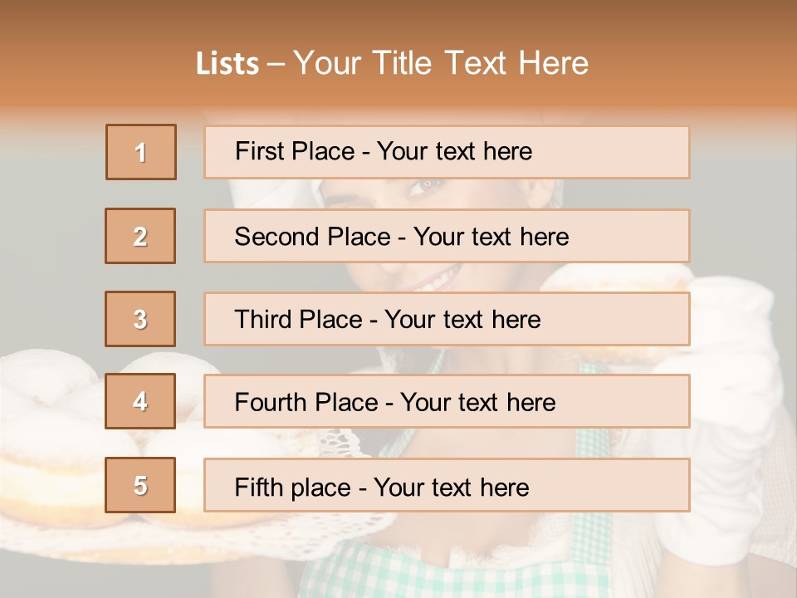Select the "First Place - Your text here" box
This screenshot has height=598, width=797.
tap(447, 152)
